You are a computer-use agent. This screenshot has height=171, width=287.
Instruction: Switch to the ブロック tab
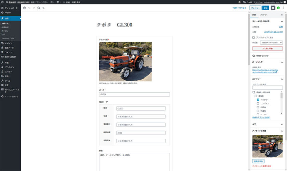(263, 15)
